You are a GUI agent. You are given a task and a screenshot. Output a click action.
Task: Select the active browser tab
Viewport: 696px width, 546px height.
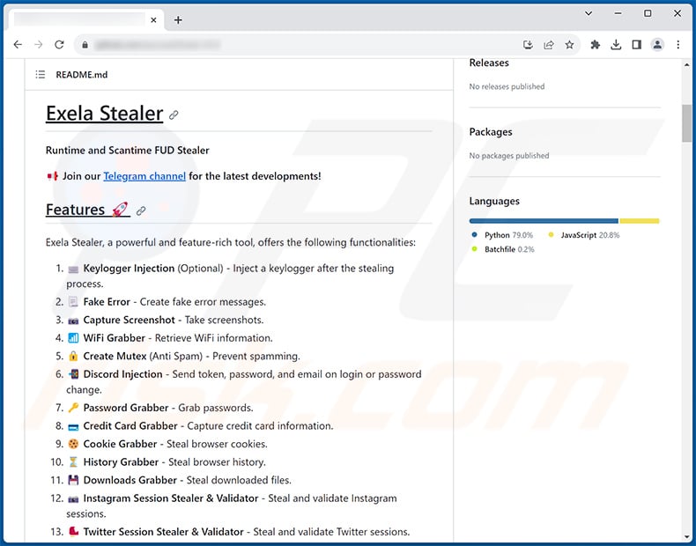click(85, 20)
